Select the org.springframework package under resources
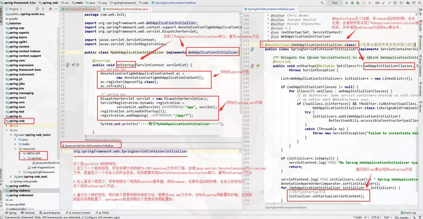423x219 pixels. tap(38, 172)
